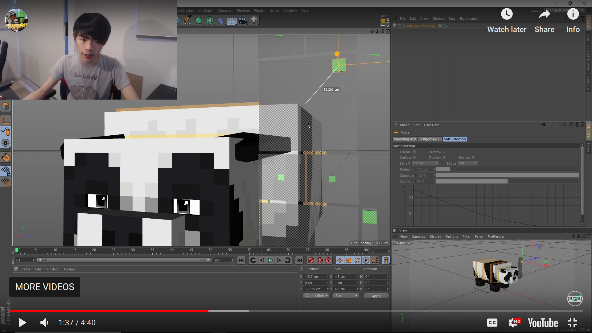
Task: Click the end frame 90 F stepper
Action: (232, 260)
